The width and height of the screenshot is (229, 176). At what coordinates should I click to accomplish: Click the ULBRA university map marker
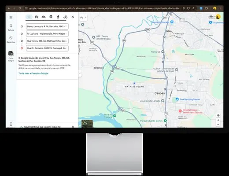pos(177,70)
